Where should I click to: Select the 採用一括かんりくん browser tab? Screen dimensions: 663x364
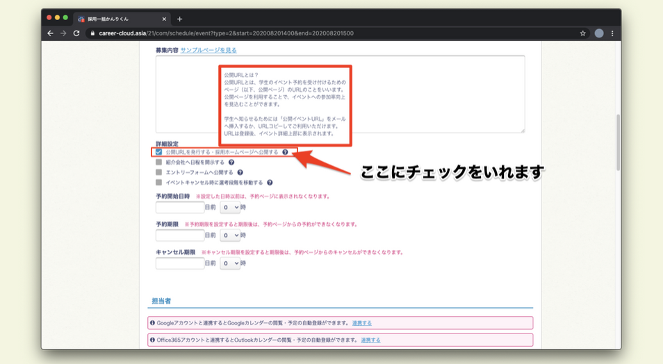coord(122,19)
